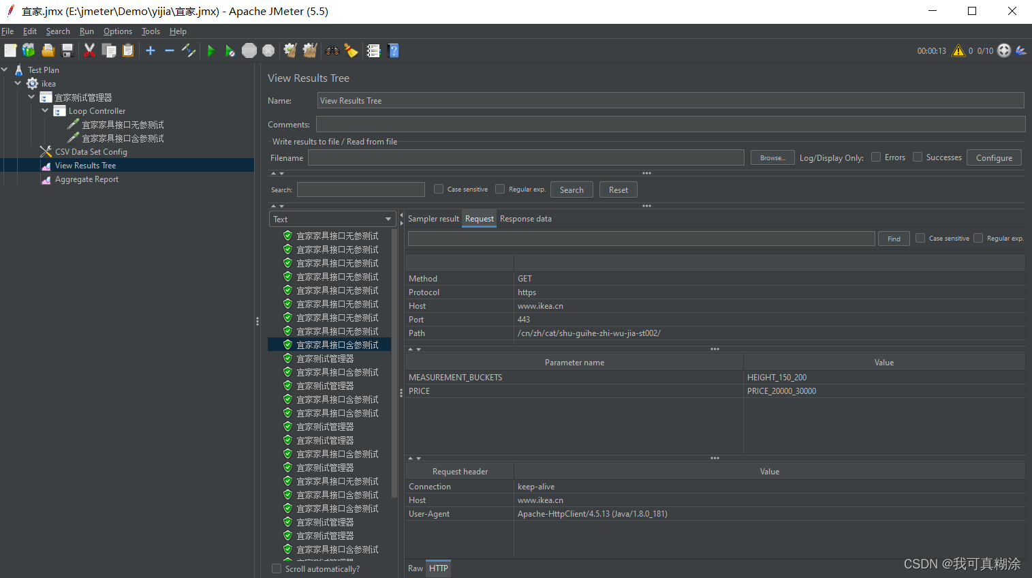Collapse the Loop Controller expander
Screen dimensions: 1032x578
tap(45, 110)
